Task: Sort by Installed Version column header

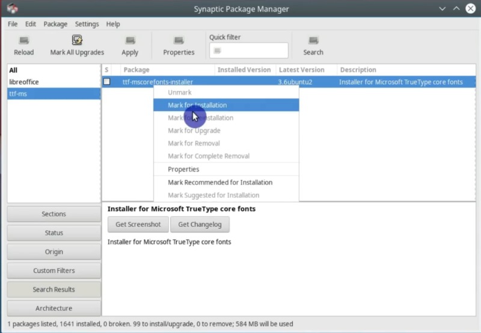Action: point(245,70)
